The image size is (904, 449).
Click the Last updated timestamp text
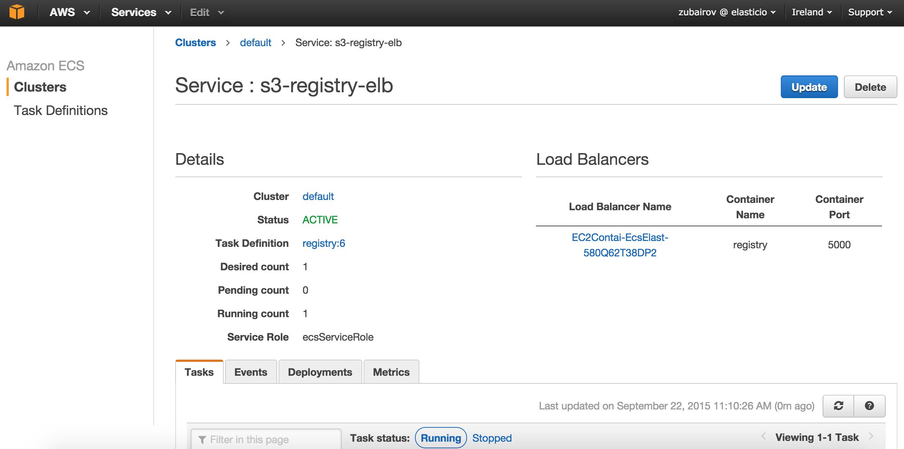(x=676, y=406)
